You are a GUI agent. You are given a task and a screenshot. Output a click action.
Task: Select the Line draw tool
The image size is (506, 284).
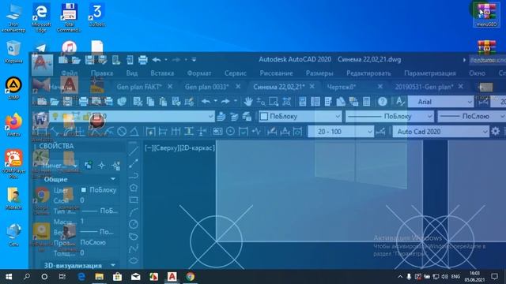(x=134, y=151)
